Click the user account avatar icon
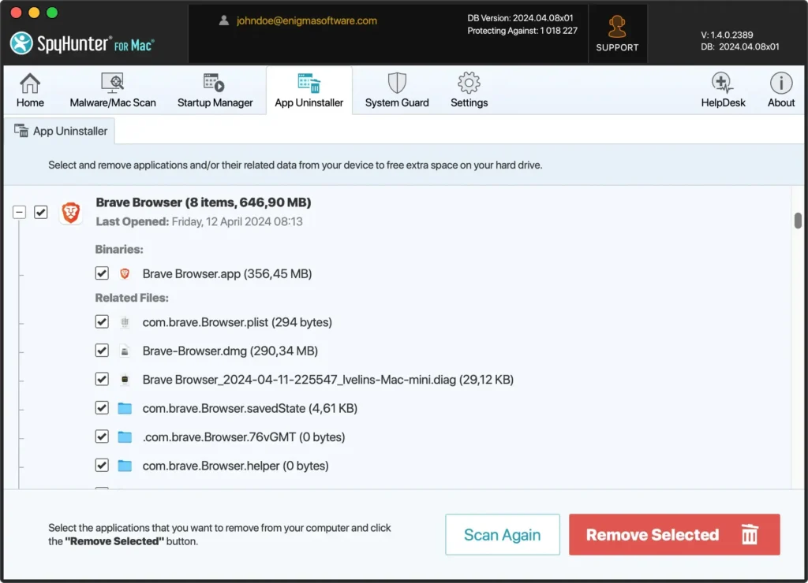 [x=223, y=20]
